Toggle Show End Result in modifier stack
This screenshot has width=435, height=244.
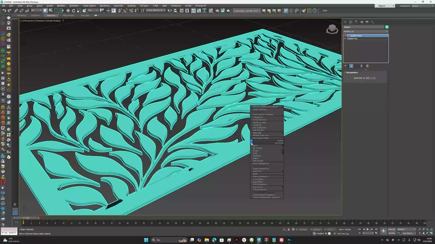pyautogui.click(x=351, y=66)
